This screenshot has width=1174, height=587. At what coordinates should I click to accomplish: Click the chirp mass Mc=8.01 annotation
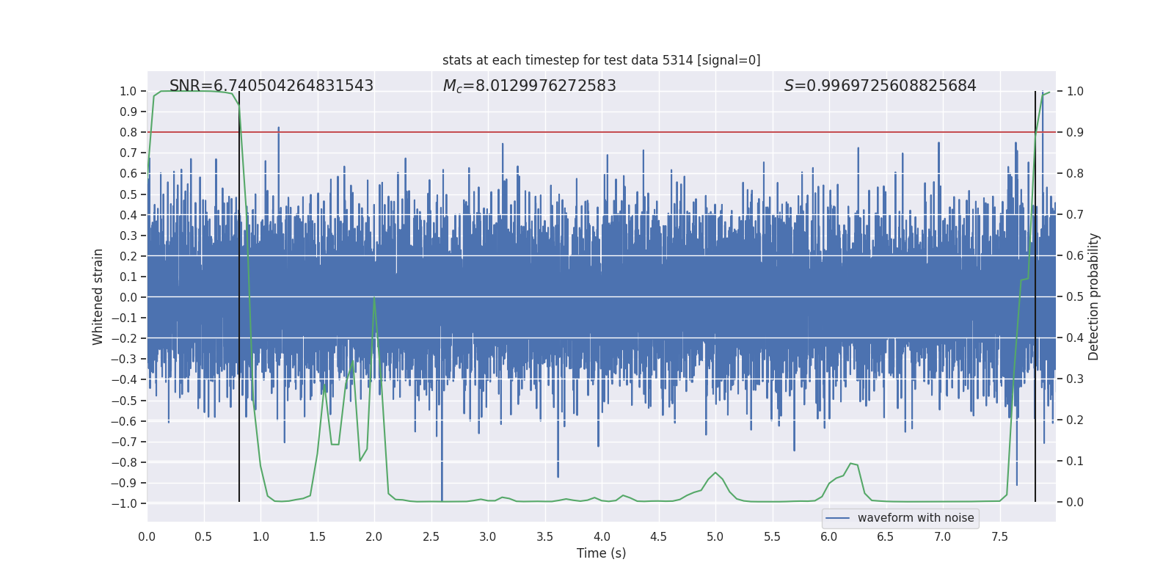pyautogui.click(x=529, y=86)
